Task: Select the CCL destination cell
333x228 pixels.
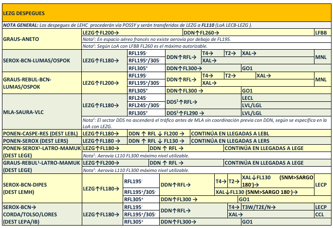Action: point(320,214)
